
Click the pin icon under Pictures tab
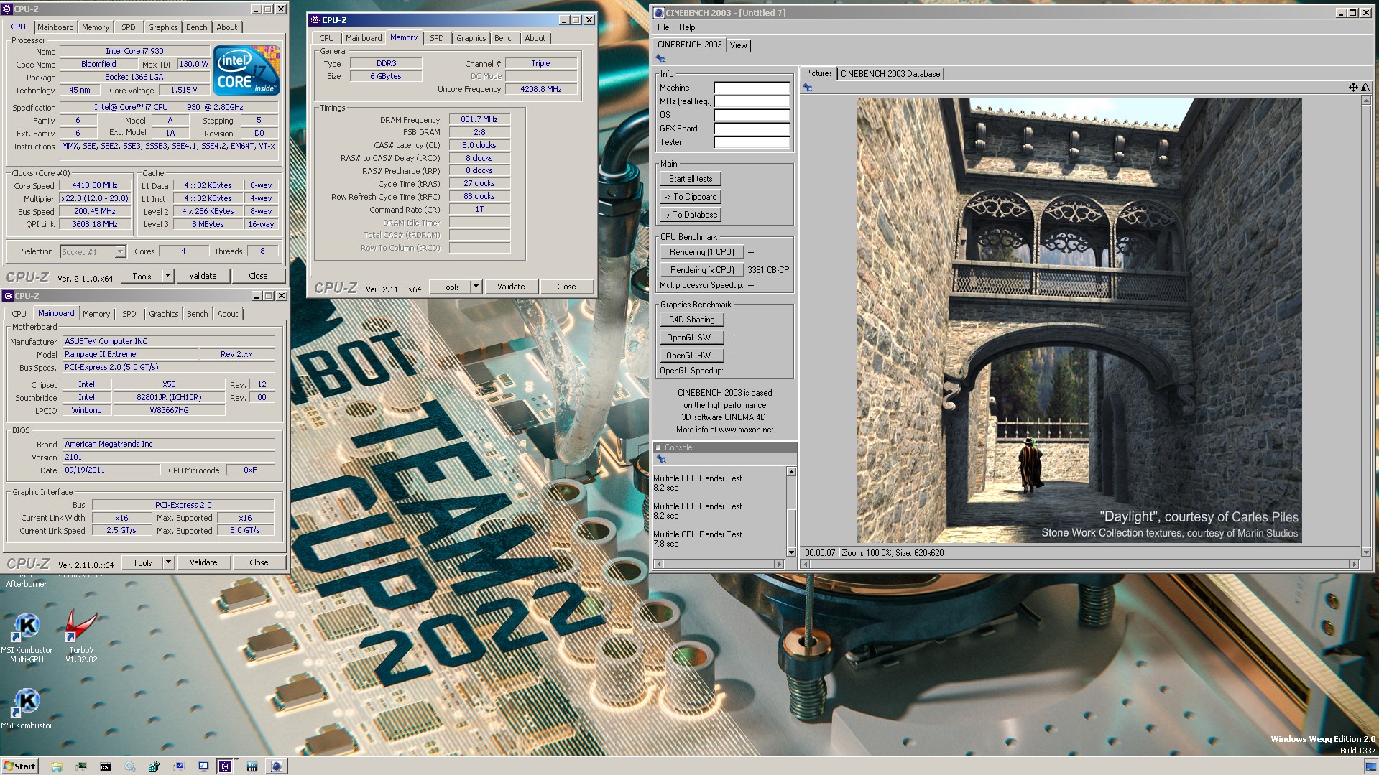pos(808,88)
